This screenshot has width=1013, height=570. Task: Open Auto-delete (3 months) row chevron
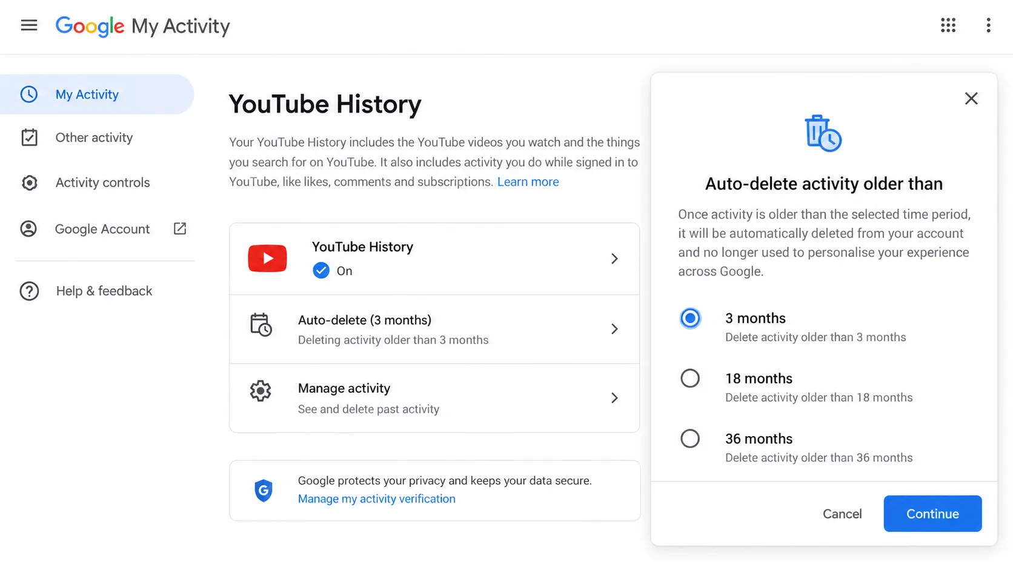[x=614, y=329]
